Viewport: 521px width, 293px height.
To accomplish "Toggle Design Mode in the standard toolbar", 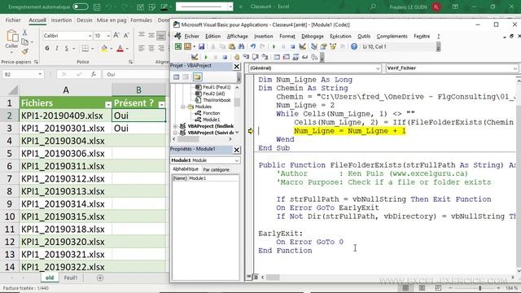I will coord(302,46).
